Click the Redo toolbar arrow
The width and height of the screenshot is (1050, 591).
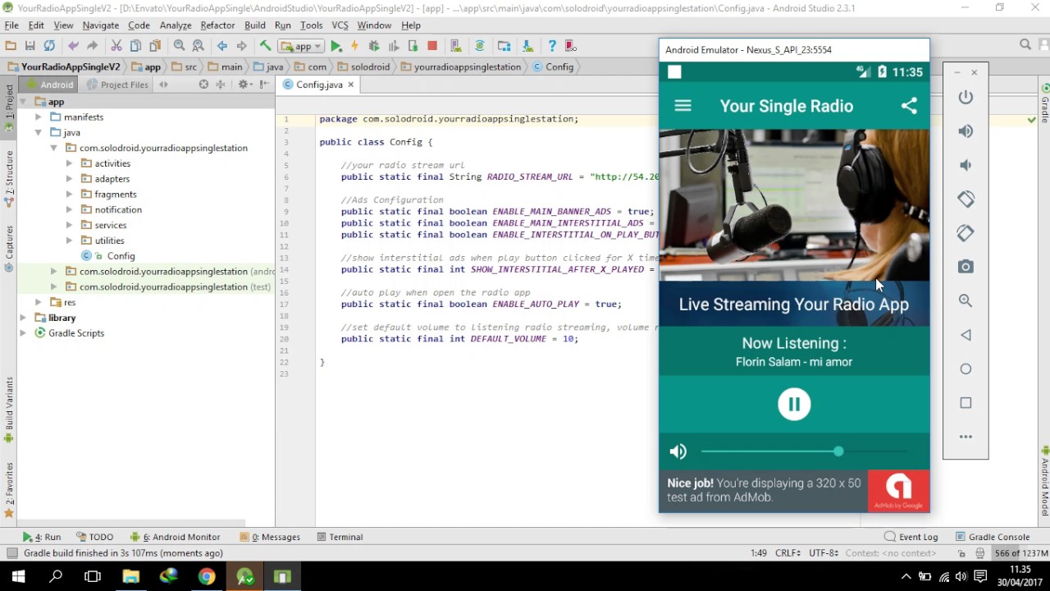[93, 46]
